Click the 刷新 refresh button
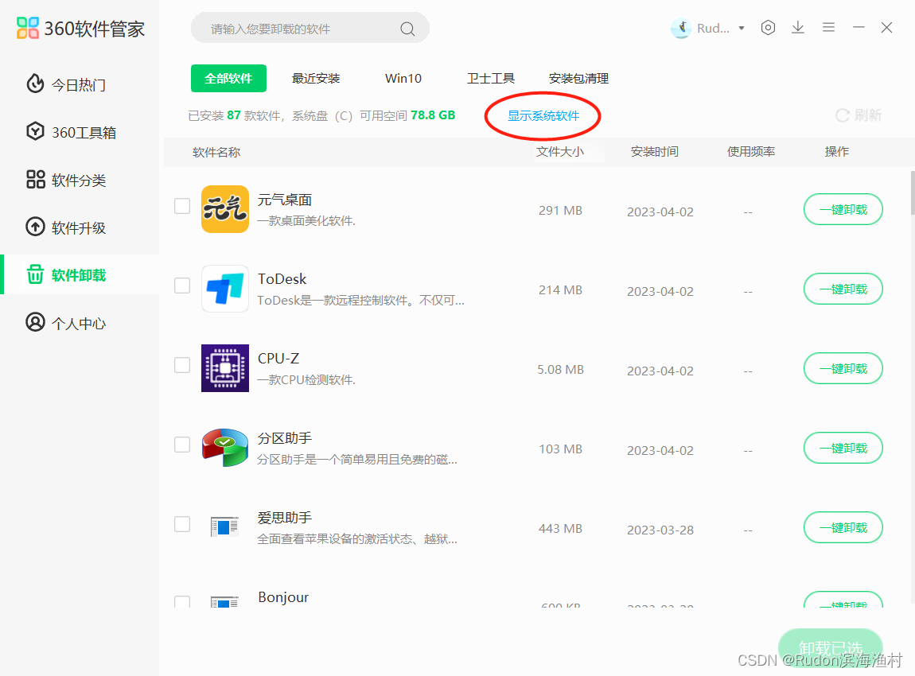The image size is (915, 676). pyautogui.click(x=859, y=115)
